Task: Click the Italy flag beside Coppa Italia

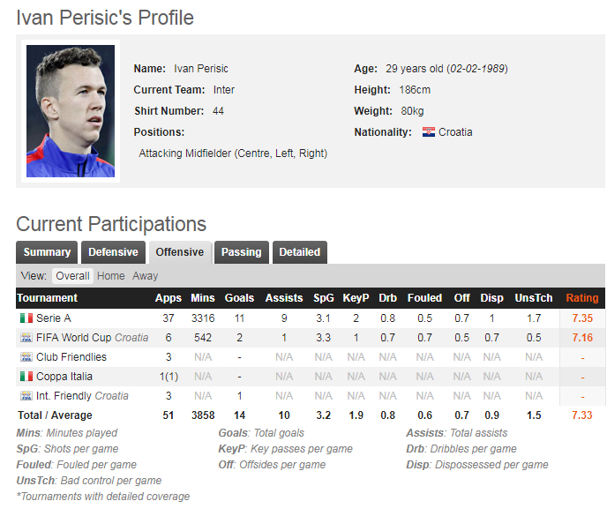Action: click(26, 377)
